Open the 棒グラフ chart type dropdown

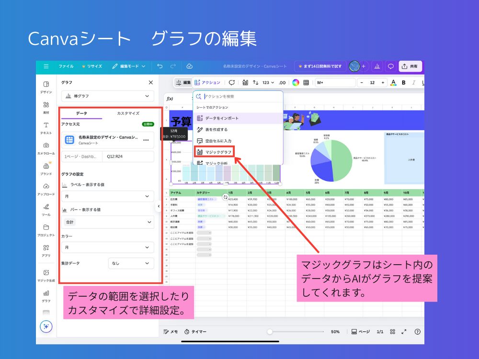click(x=107, y=96)
